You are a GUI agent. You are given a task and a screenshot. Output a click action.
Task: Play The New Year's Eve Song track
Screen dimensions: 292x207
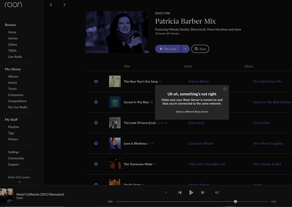[96, 82]
